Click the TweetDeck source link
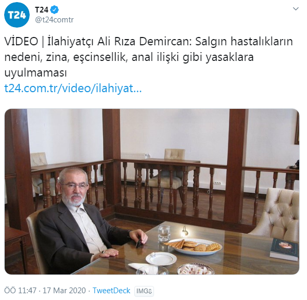Screen dimensions: 307x300 (111, 291)
